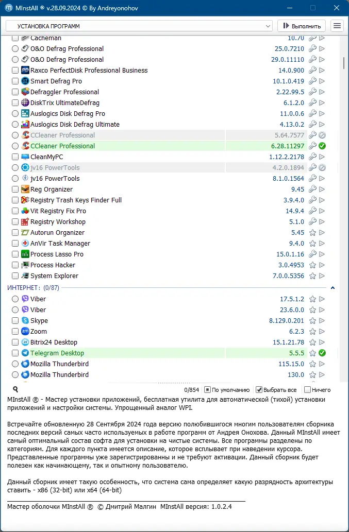Check the 'Ничего' checkbox
This screenshot has width=349, height=532.
click(x=308, y=390)
